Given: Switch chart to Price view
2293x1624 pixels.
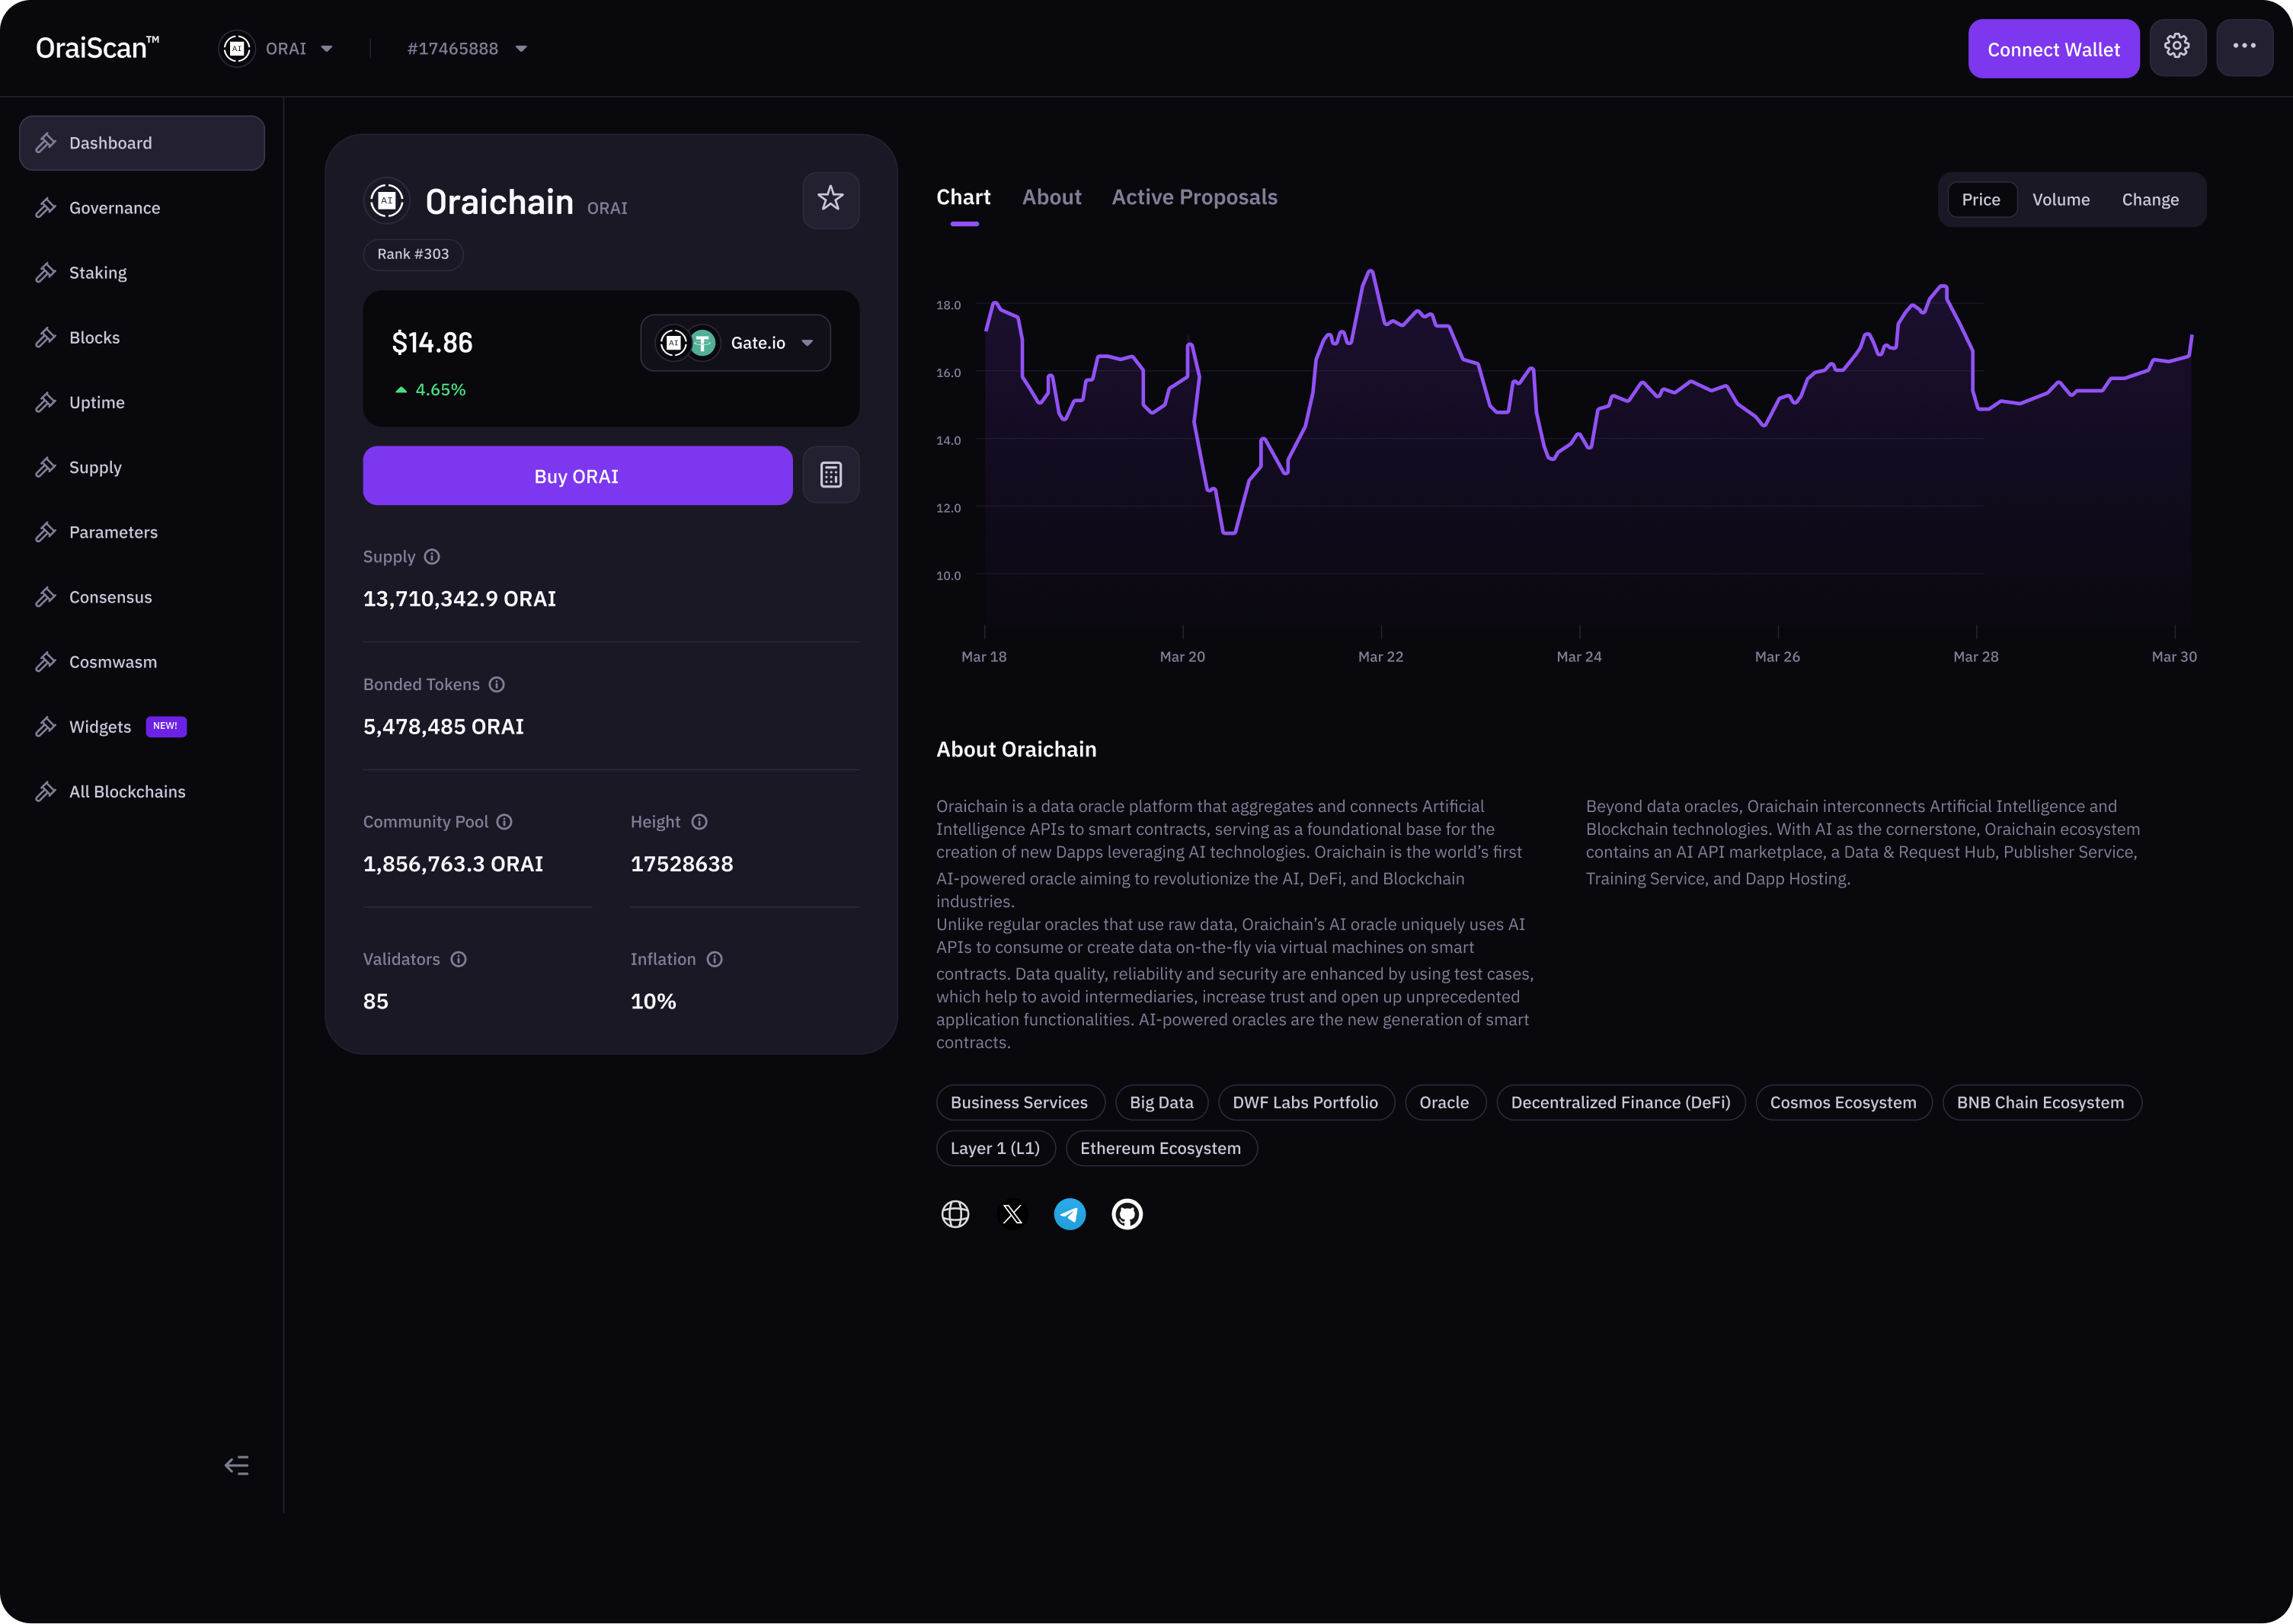Looking at the screenshot, I should click(1981, 200).
